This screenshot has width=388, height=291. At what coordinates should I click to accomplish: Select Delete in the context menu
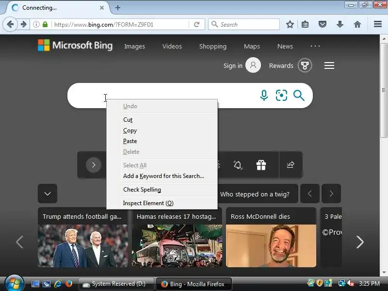coord(162,152)
